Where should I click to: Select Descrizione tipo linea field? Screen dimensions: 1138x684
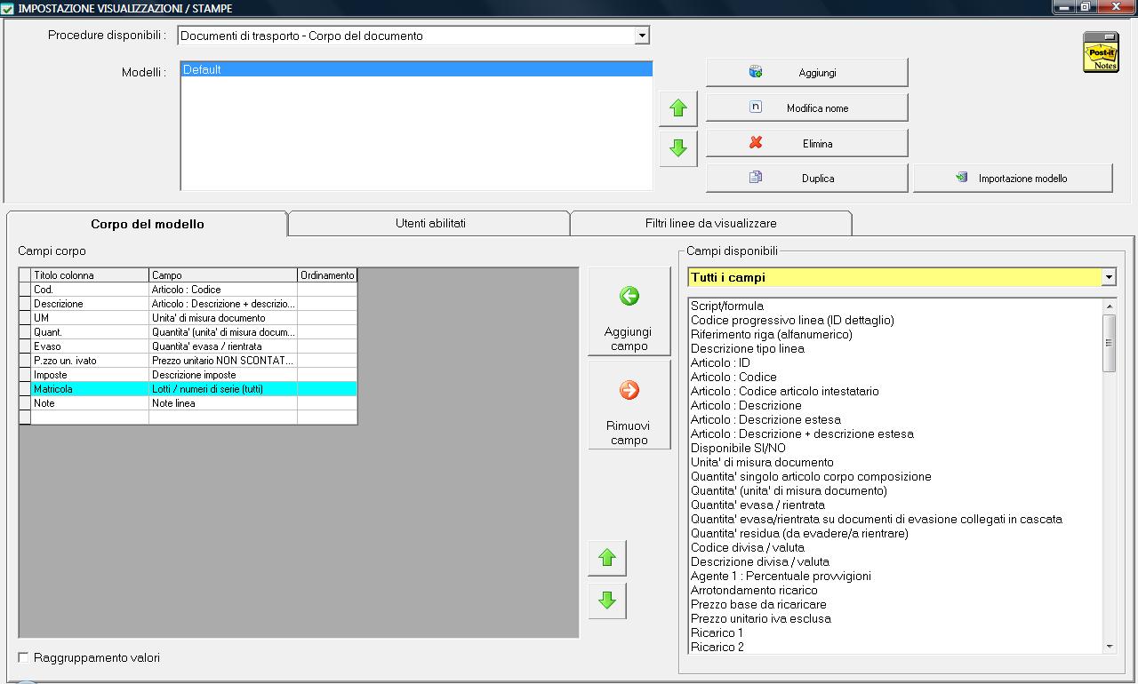click(x=748, y=348)
